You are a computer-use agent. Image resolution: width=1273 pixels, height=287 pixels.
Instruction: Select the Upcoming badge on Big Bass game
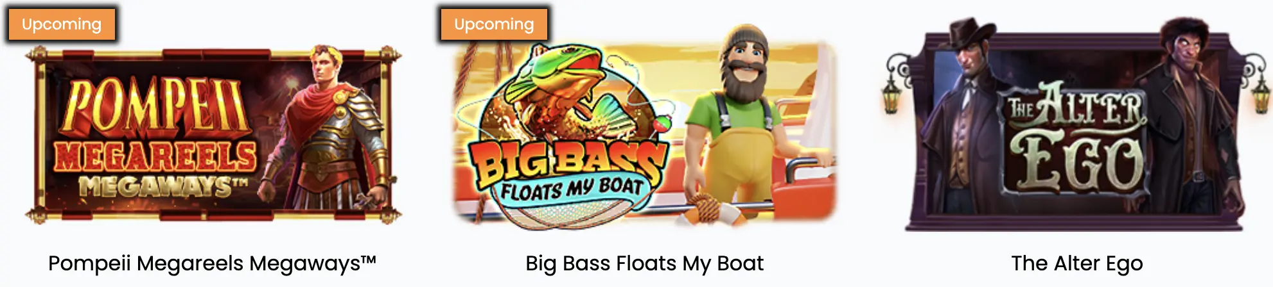494,24
